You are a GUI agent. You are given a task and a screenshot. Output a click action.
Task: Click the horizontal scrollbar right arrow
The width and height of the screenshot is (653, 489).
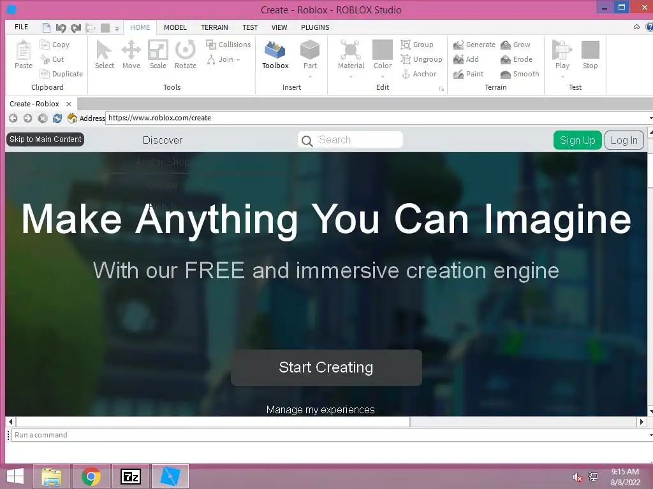pos(642,422)
